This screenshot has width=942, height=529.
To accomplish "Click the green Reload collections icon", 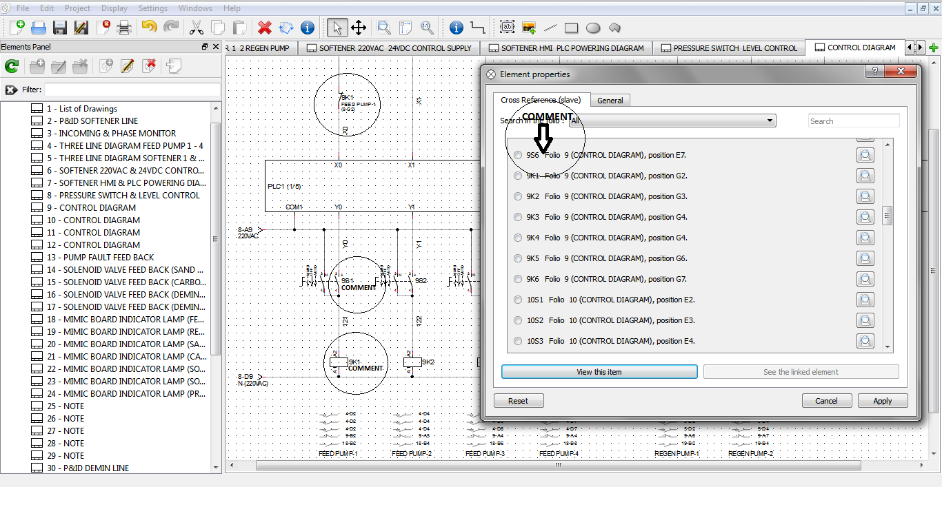I will [x=12, y=66].
